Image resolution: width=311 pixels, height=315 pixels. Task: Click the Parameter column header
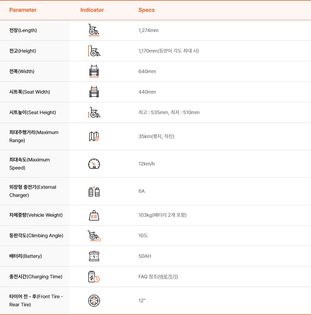pos(23,10)
